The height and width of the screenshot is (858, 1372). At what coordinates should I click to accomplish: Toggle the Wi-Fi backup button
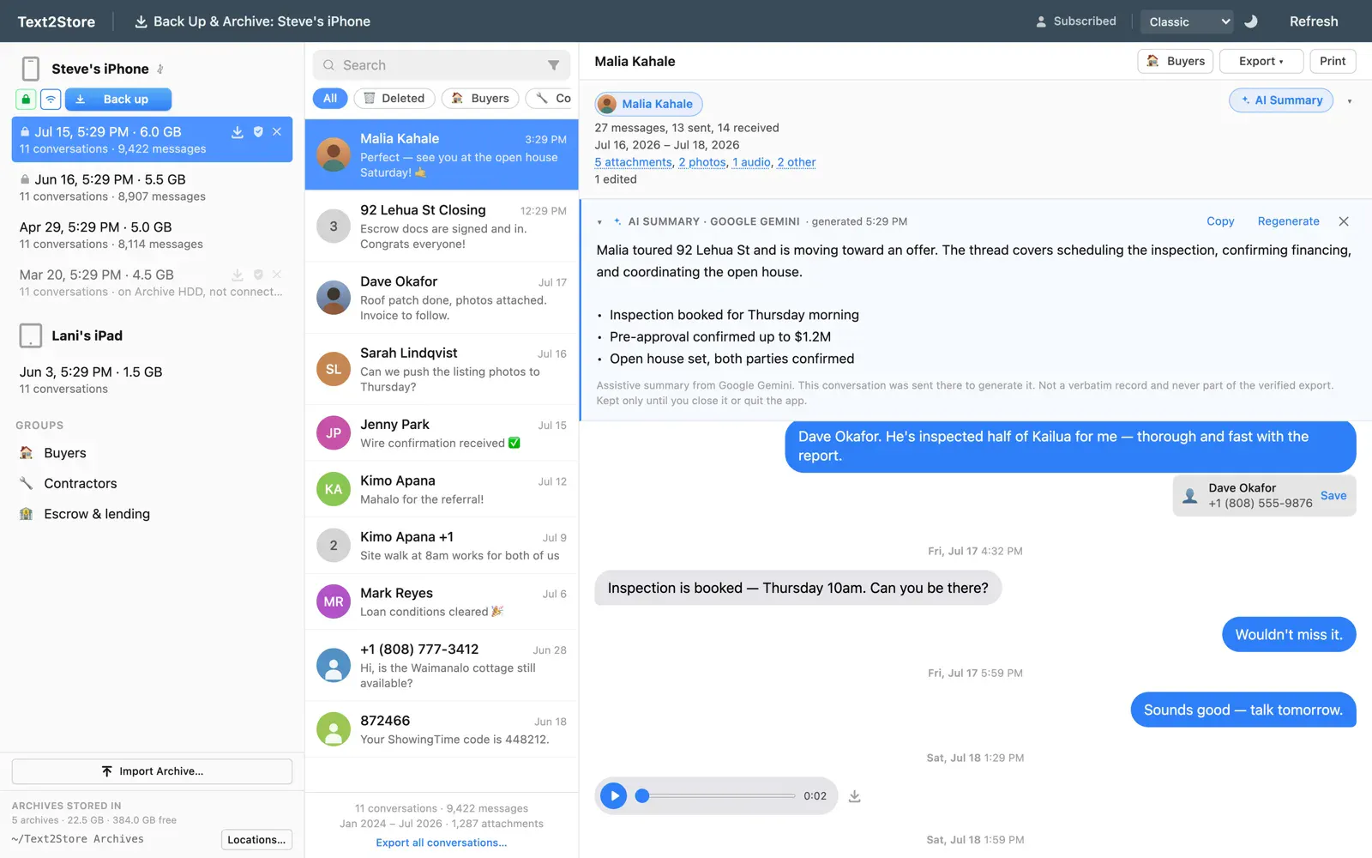tap(51, 100)
